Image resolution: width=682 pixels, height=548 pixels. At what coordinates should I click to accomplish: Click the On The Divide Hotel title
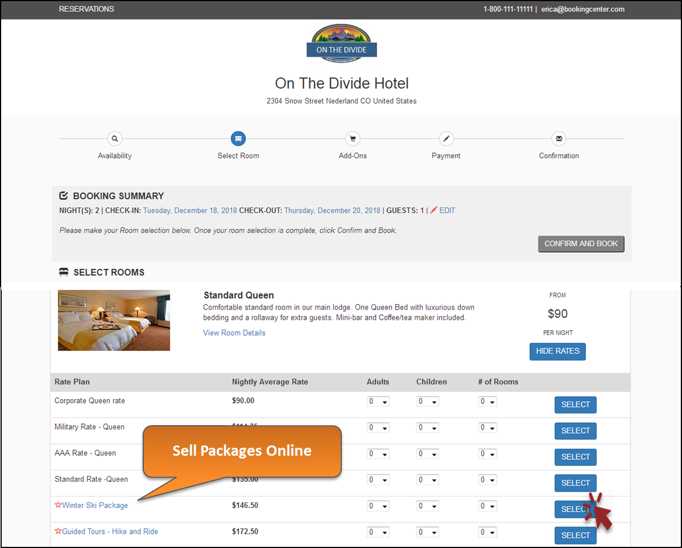[x=342, y=83]
